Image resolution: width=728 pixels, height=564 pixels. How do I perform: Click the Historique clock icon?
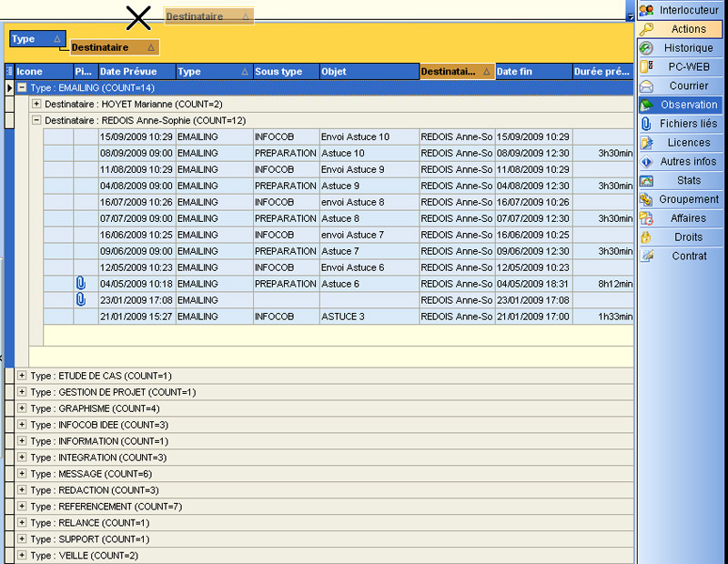point(647,48)
